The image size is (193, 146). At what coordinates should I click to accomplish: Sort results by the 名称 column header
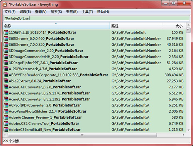coord(56,26)
